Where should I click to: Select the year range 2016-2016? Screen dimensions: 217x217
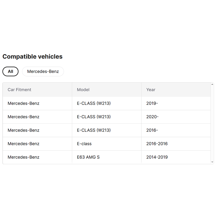click(x=157, y=144)
